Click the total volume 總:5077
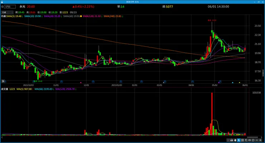 (168, 7)
